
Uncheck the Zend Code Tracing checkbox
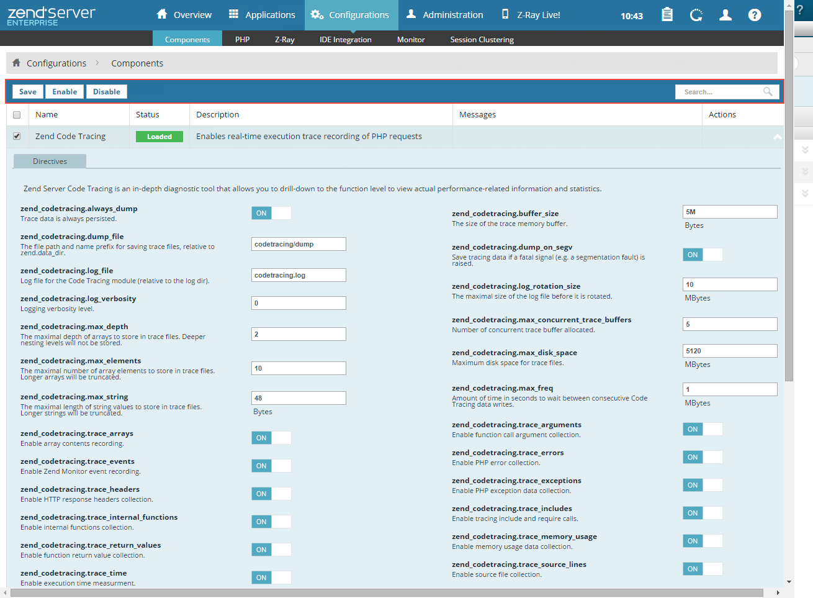[17, 136]
